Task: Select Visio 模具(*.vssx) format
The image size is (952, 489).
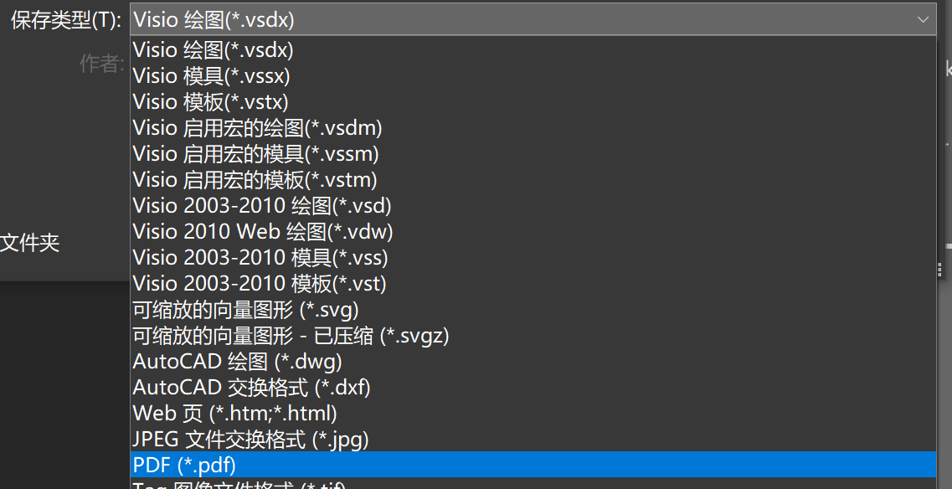Action: click(212, 75)
